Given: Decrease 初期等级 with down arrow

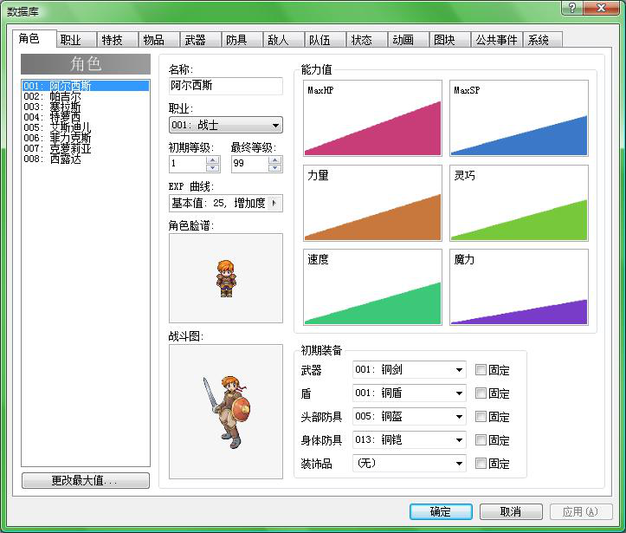Looking at the screenshot, I should [213, 168].
